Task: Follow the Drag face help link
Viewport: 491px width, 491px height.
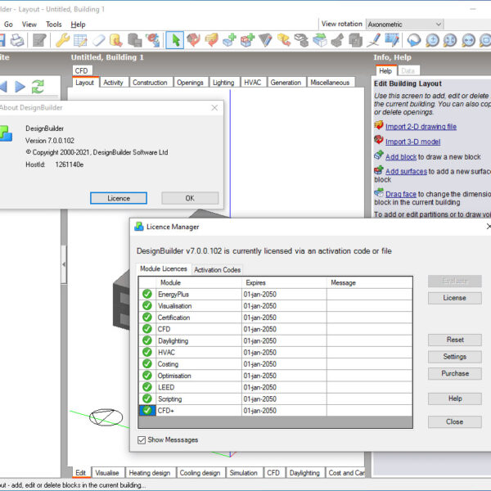Action: (x=401, y=194)
